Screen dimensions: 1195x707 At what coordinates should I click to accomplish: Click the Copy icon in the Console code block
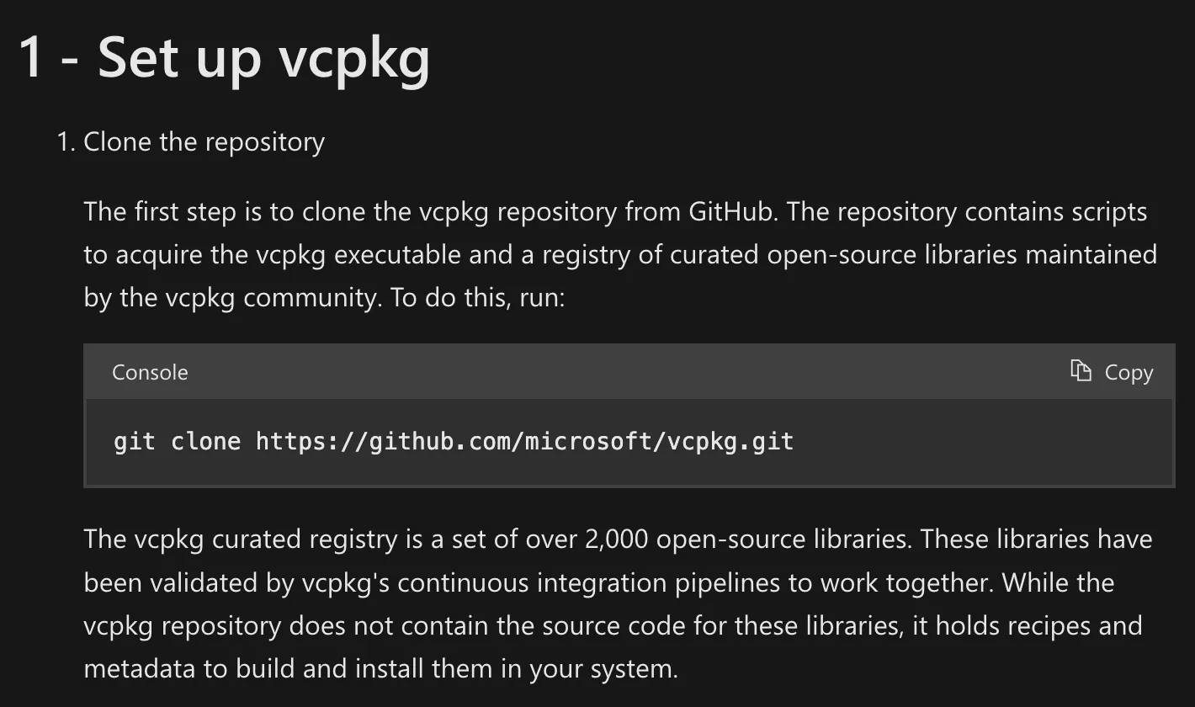click(1081, 371)
